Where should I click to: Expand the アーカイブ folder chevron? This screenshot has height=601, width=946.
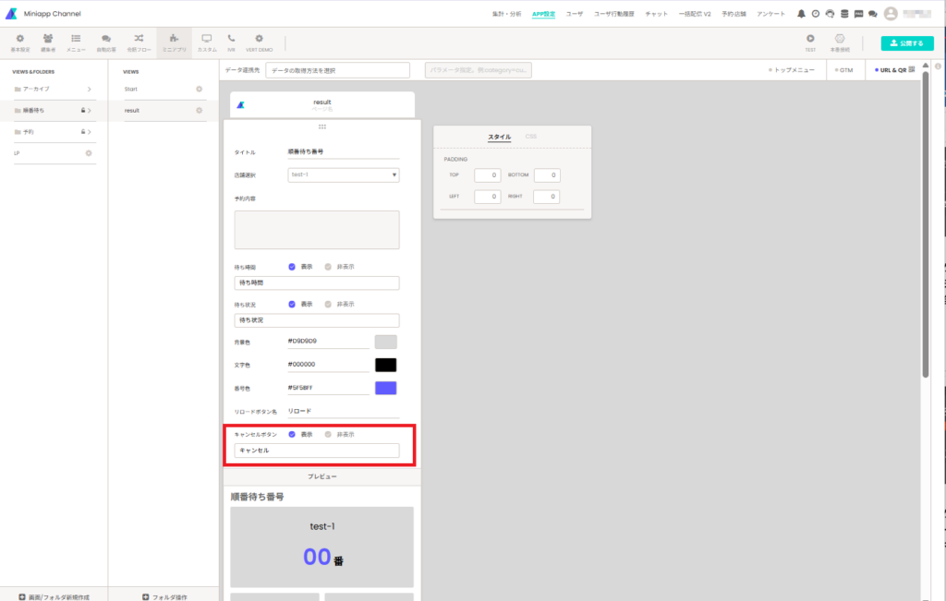click(89, 90)
